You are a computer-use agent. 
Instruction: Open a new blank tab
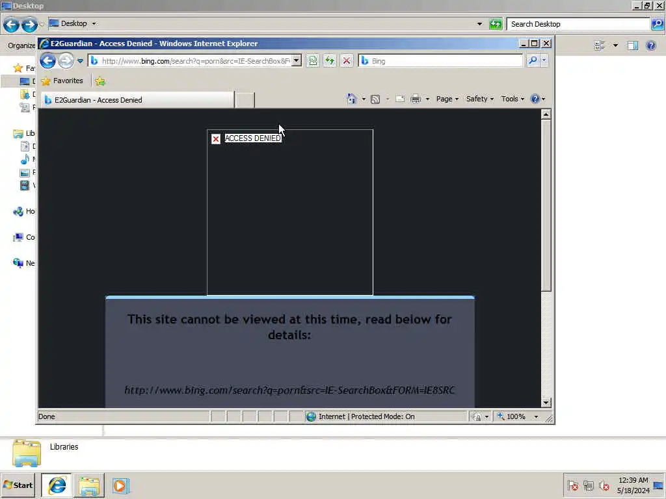pyautogui.click(x=245, y=100)
